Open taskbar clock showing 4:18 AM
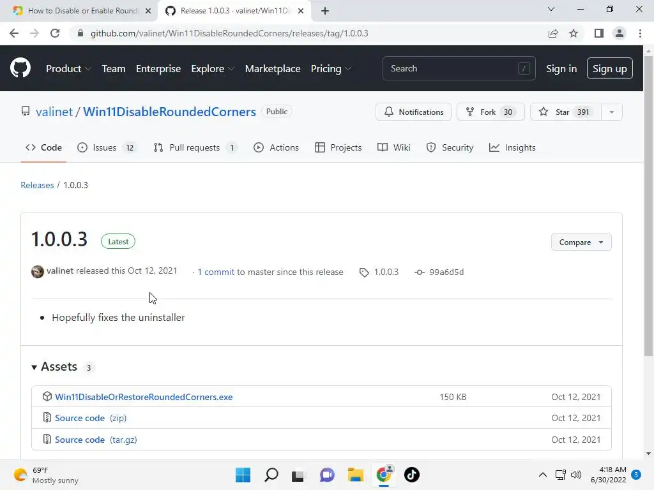This screenshot has height=490, width=654. click(609, 475)
